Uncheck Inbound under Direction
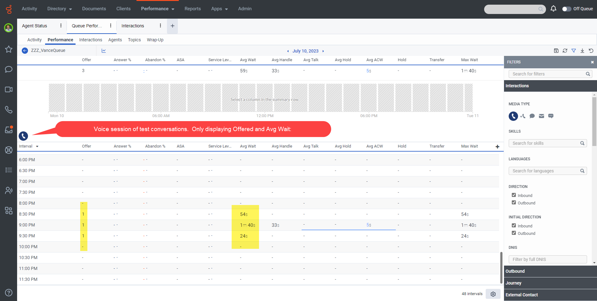 514,195
